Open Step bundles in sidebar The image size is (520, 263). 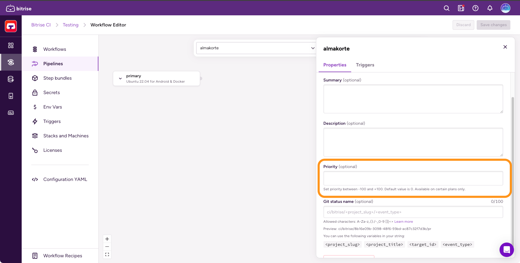(57, 78)
